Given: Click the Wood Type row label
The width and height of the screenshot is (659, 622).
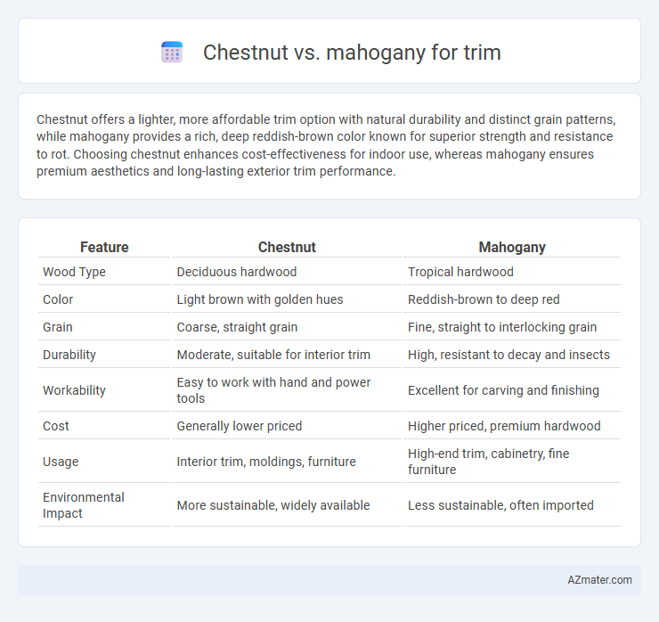Looking at the screenshot, I should [x=74, y=272].
